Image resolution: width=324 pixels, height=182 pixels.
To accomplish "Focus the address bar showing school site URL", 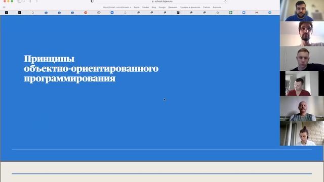I will [x=162, y=2].
